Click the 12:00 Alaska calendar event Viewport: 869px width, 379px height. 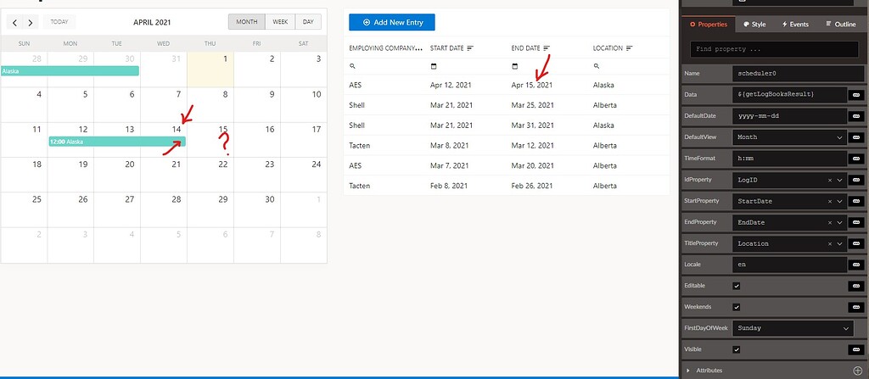(117, 142)
